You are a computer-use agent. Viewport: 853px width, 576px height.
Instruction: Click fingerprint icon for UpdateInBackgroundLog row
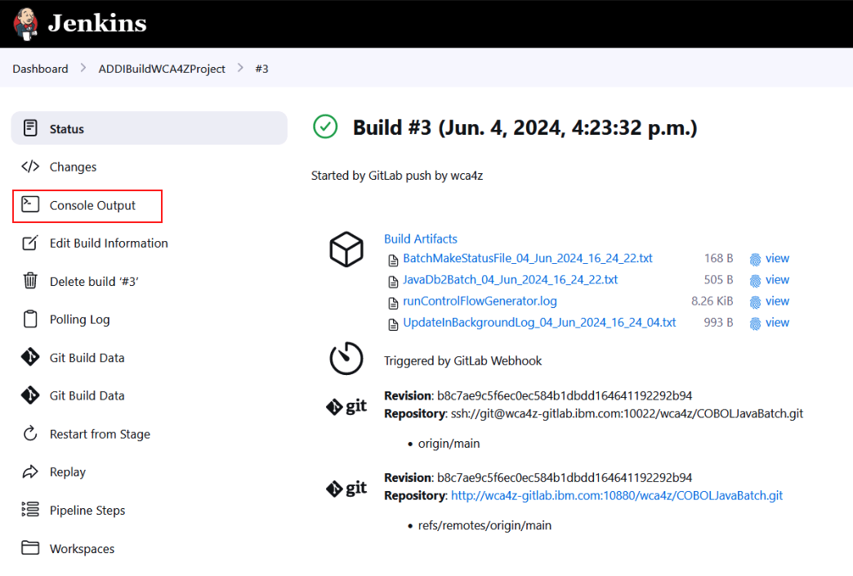tap(755, 324)
